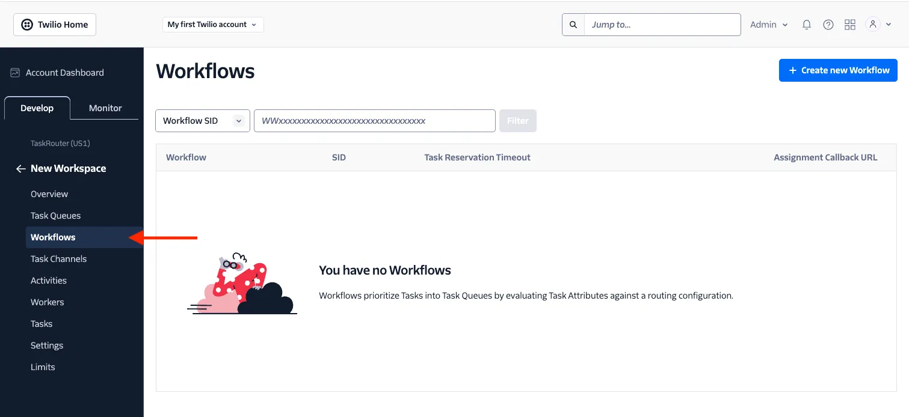The image size is (909, 417).
Task: Click the back arrow beside New Workspace
Action: point(20,169)
